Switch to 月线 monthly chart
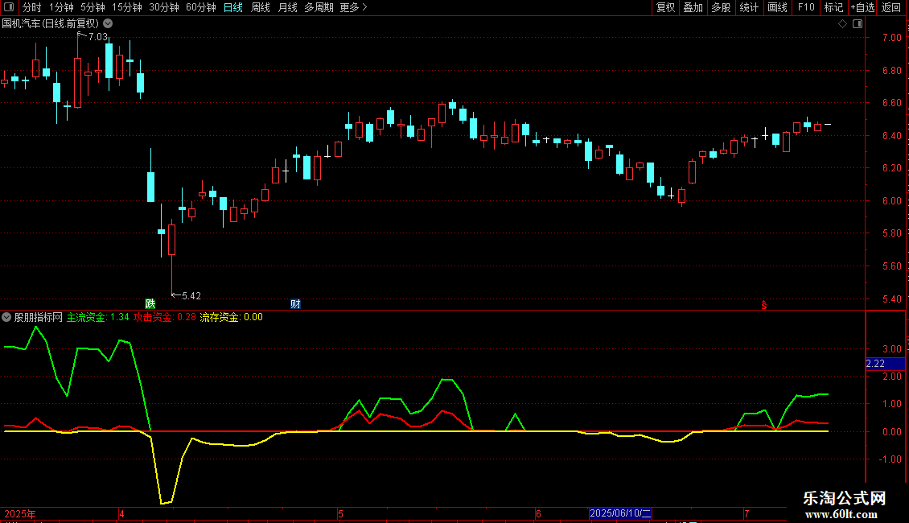 (287, 7)
